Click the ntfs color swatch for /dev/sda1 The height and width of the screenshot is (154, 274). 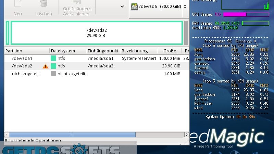pyautogui.click(x=53, y=58)
